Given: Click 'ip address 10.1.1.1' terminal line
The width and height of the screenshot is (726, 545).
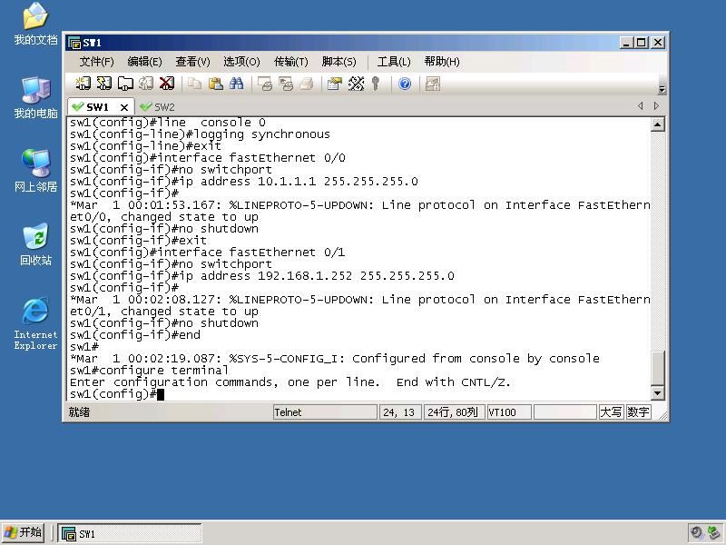Looking at the screenshot, I should (x=244, y=181).
